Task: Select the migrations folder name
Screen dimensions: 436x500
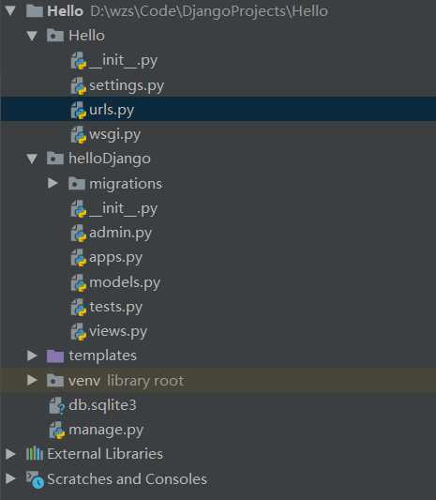Action: pyautogui.click(x=126, y=184)
